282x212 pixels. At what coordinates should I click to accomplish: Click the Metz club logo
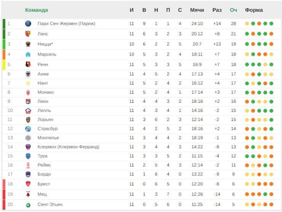pos(28,194)
